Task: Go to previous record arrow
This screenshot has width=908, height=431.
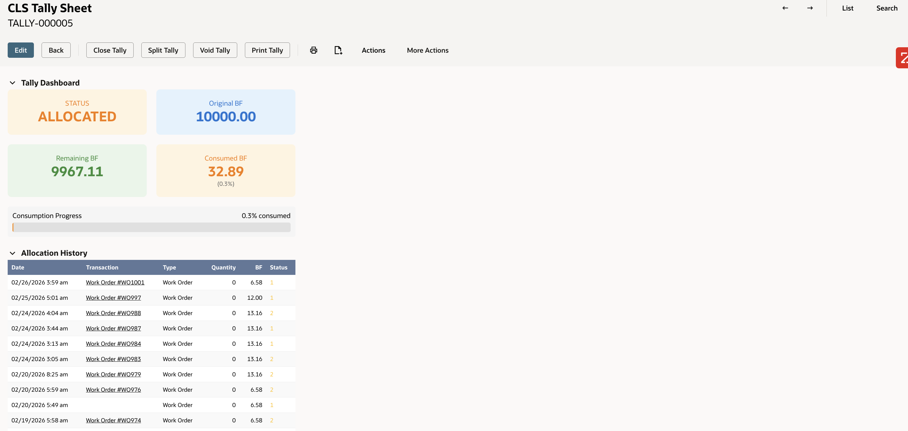Action: 785,8
